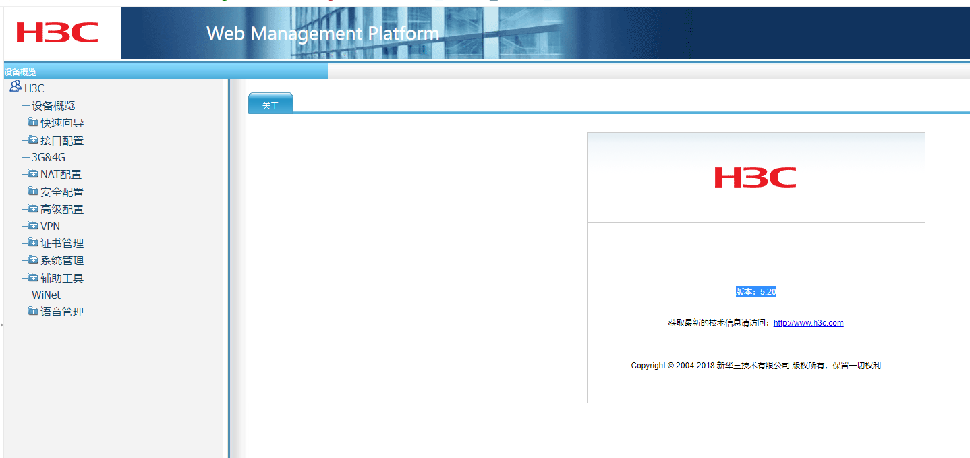
Task: Expand the 系统管理 menu
Action: (x=62, y=260)
